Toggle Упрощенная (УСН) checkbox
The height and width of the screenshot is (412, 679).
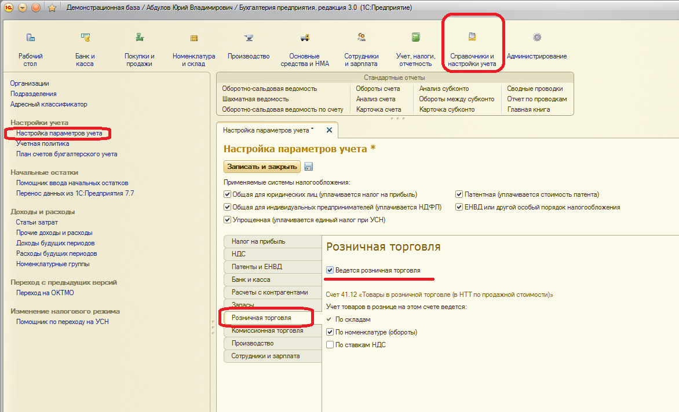(227, 220)
